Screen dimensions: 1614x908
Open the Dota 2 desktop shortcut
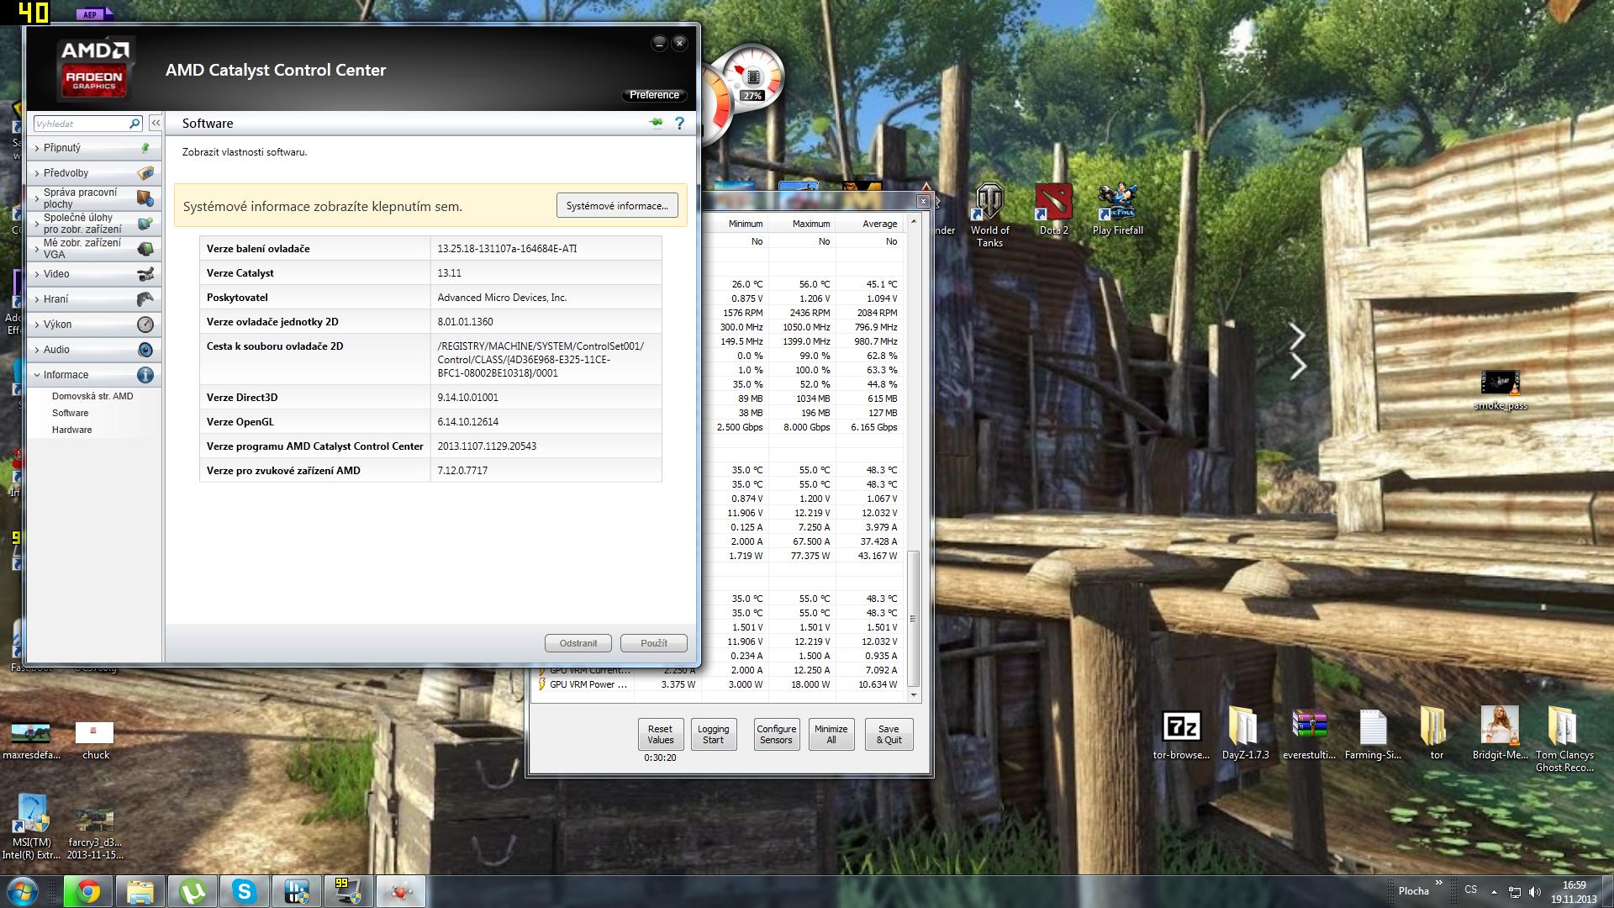pos(1053,209)
